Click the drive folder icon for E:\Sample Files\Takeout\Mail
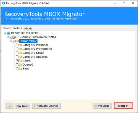 click(x=14, y=37)
